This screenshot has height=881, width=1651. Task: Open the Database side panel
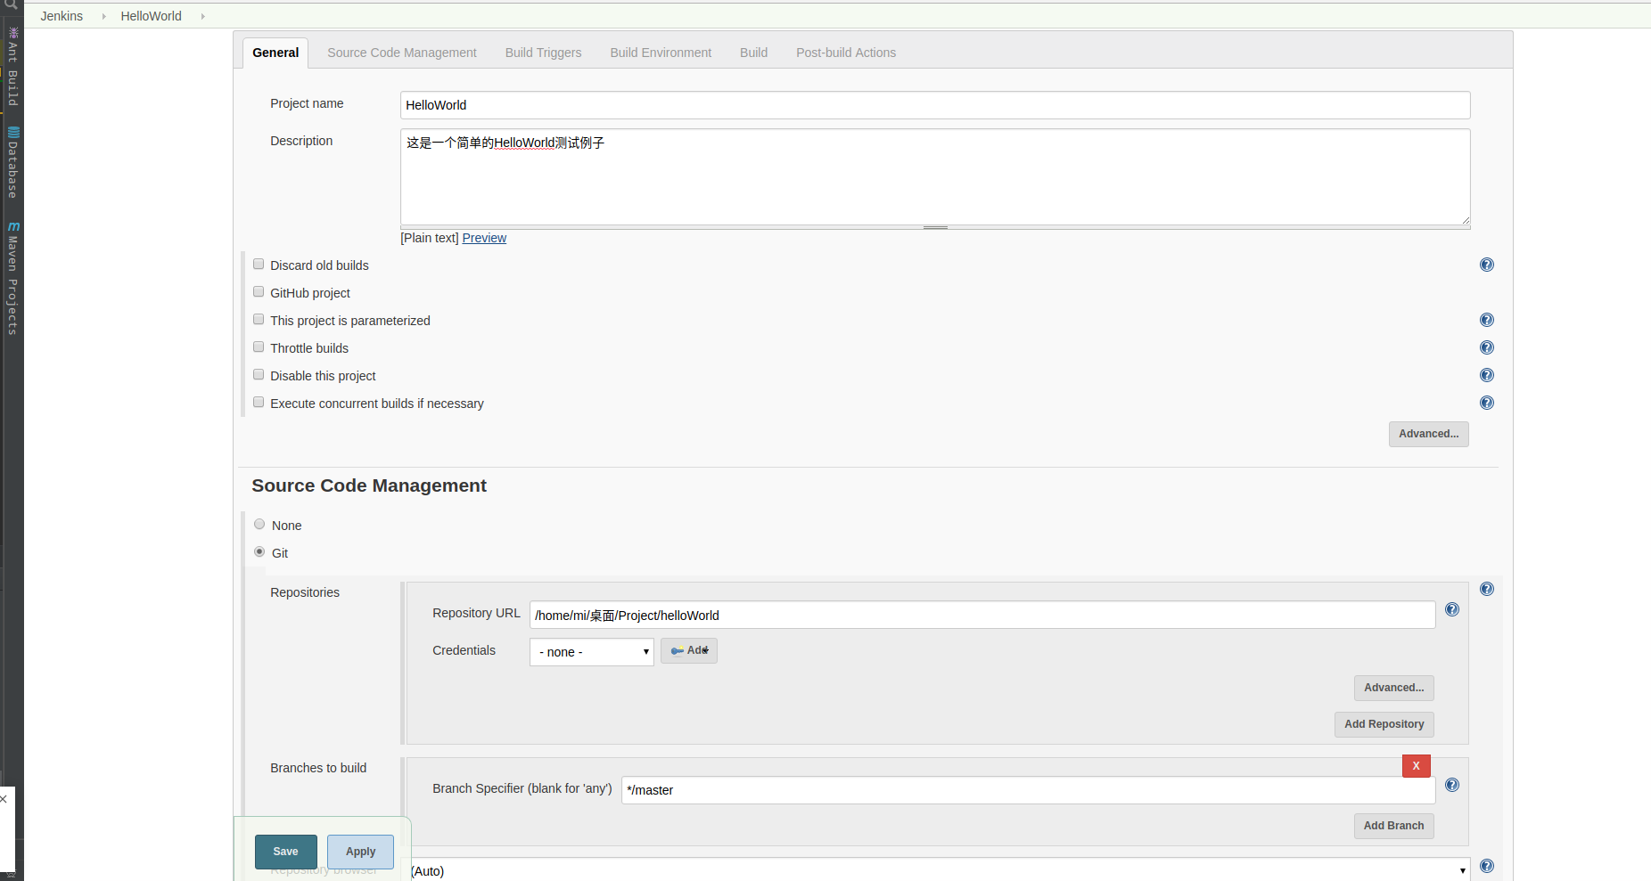12,162
